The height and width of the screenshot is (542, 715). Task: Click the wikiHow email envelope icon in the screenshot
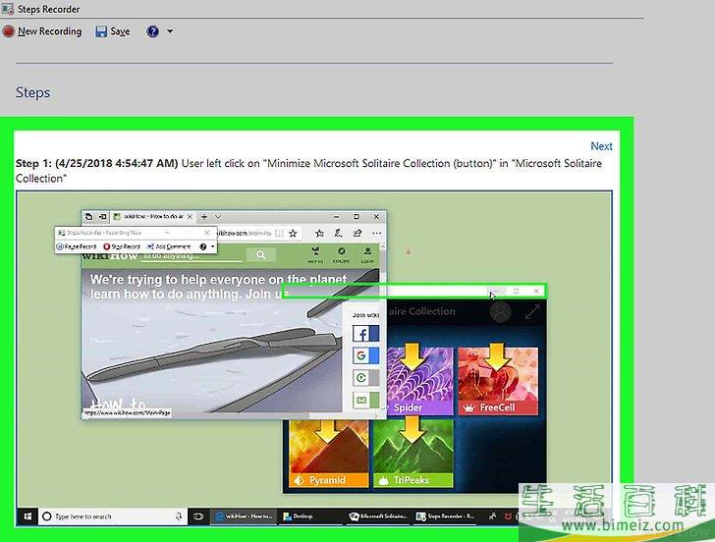click(365, 401)
